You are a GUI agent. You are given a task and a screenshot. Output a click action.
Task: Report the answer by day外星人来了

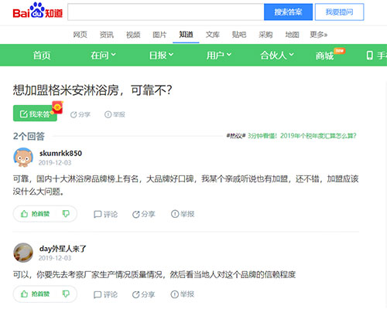coord(183,294)
